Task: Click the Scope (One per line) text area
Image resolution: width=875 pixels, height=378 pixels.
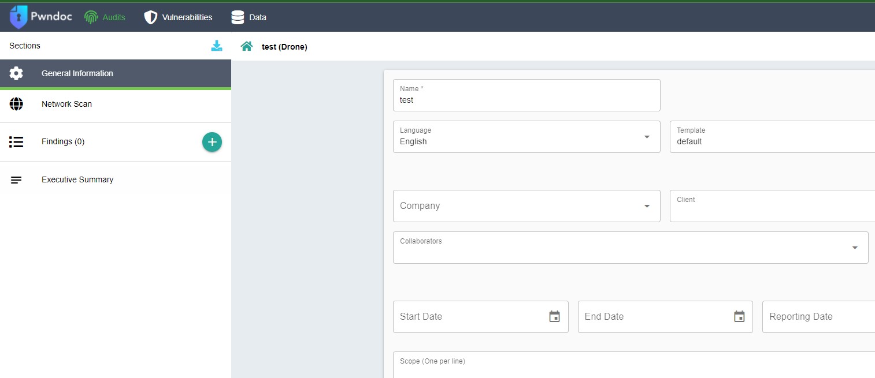Action: click(634, 365)
